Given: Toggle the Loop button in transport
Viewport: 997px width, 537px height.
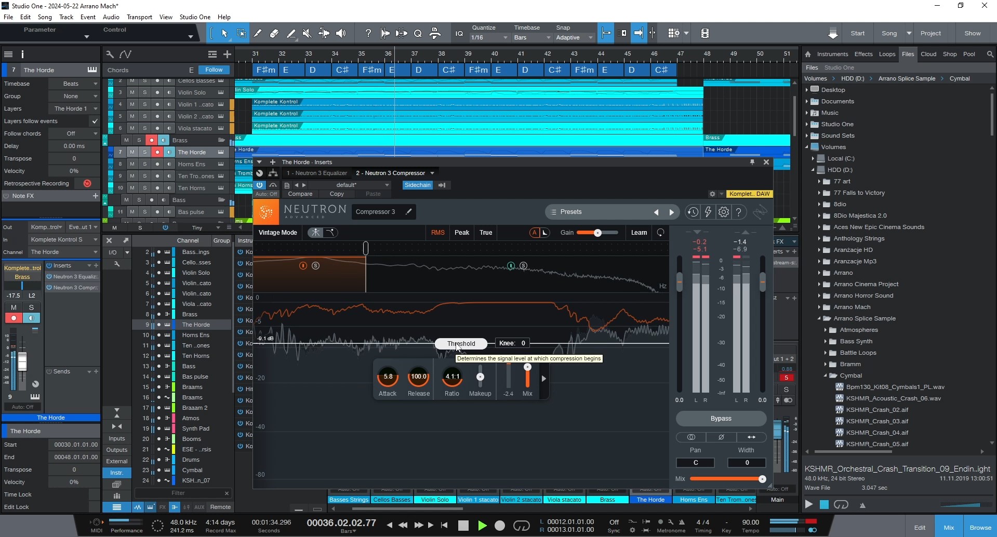Looking at the screenshot, I should pyautogui.click(x=521, y=526).
